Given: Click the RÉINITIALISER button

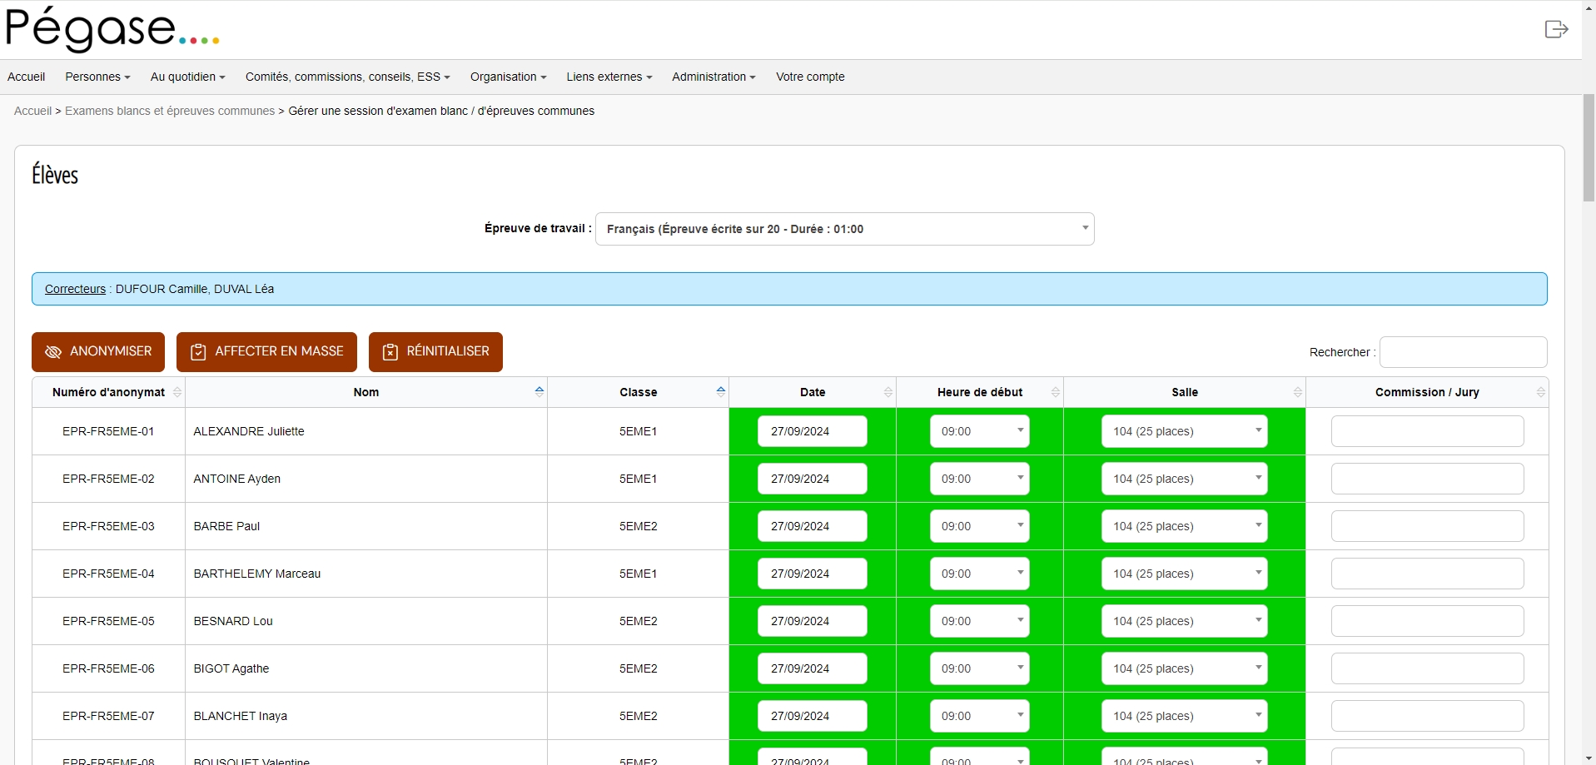Looking at the screenshot, I should coord(435,352).
